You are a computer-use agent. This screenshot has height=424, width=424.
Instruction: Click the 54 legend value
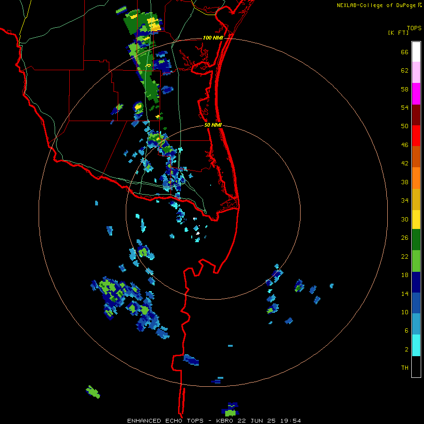405,107
